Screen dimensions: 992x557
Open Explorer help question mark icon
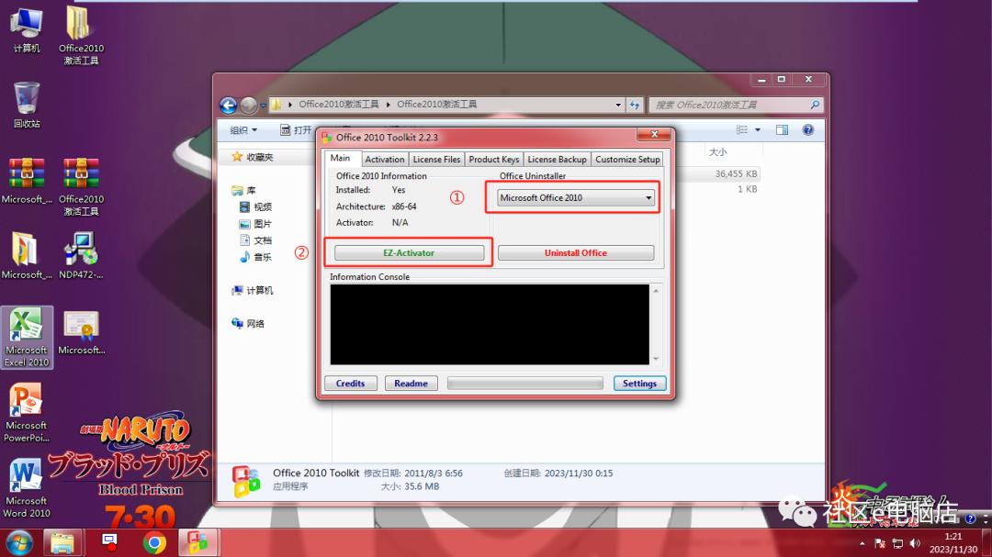pos(808,129)
